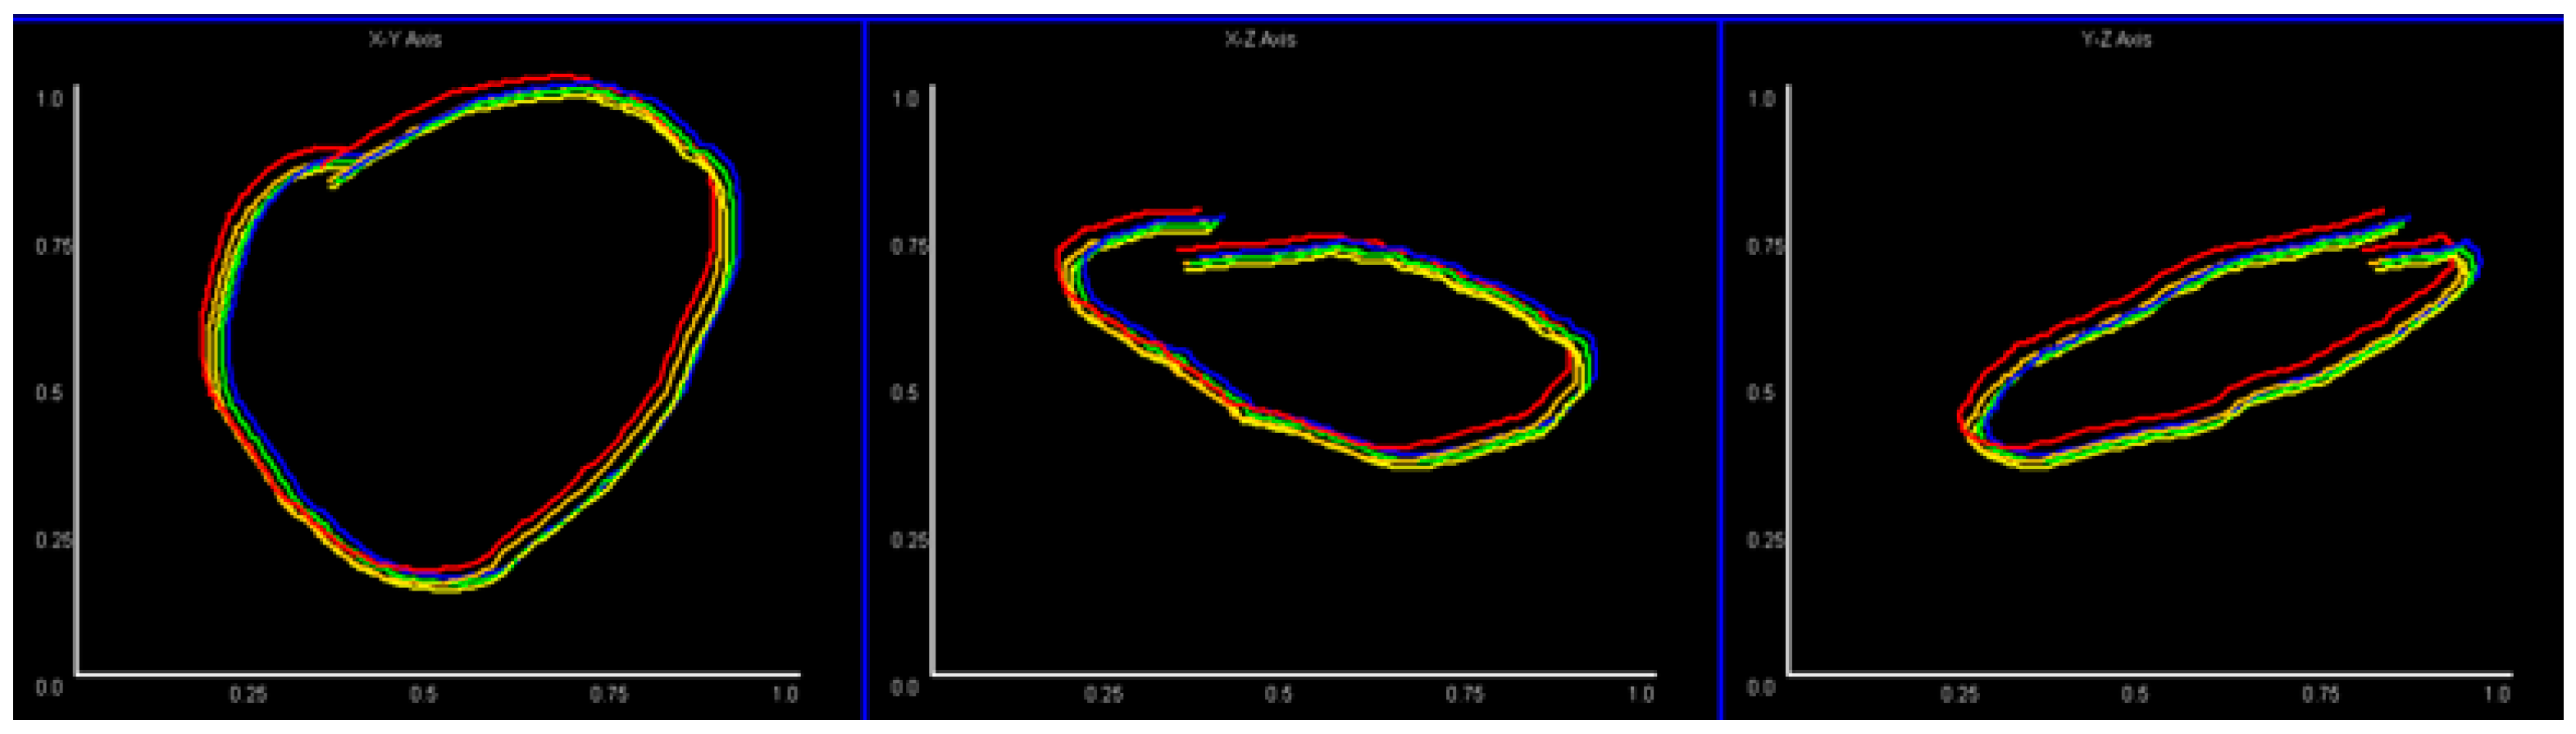The width and height of the screenshot is (2576, 734).
Task: Click the "Y-Z Axis" plot title
Action: (2116, 40)
